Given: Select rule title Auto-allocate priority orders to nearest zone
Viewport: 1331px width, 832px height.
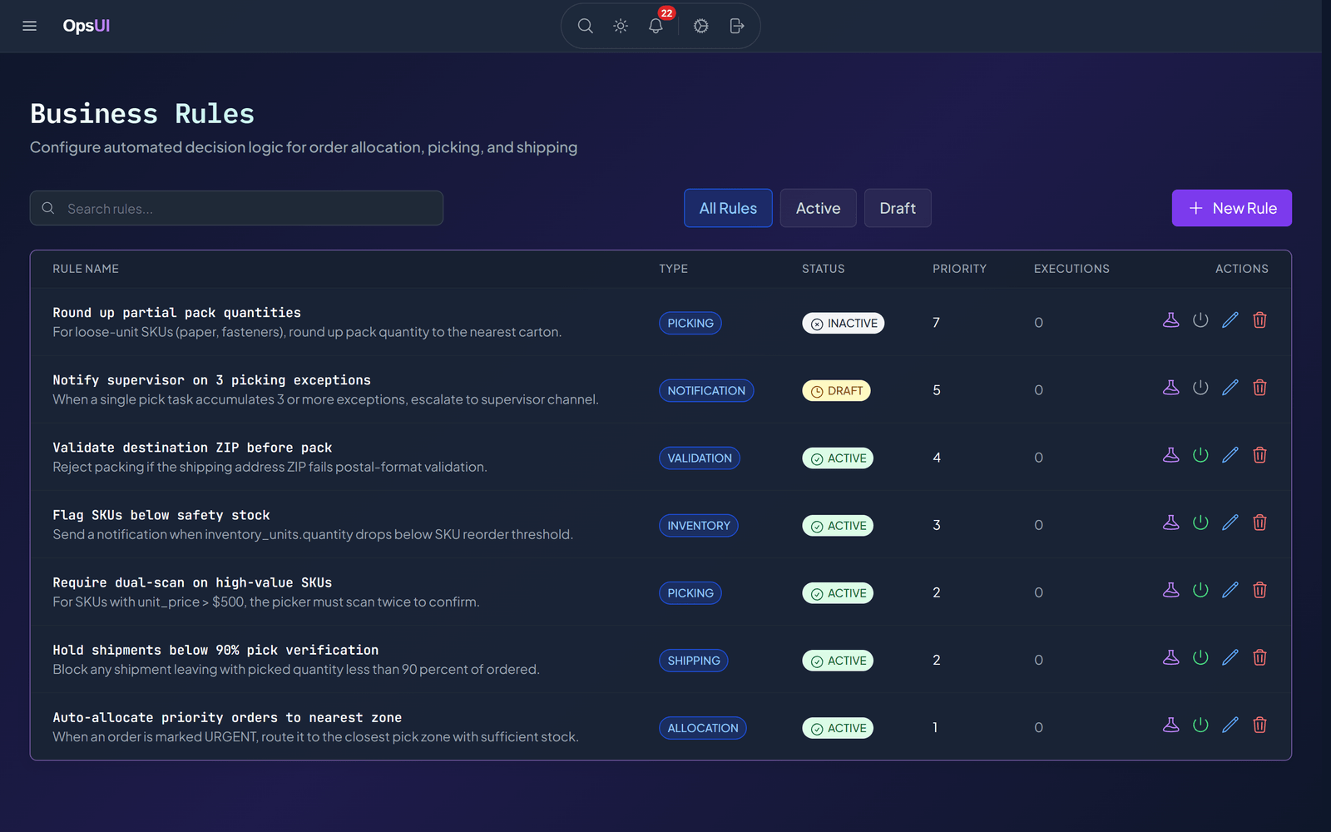Looking at the screenshot, I should tap(227, 717).
